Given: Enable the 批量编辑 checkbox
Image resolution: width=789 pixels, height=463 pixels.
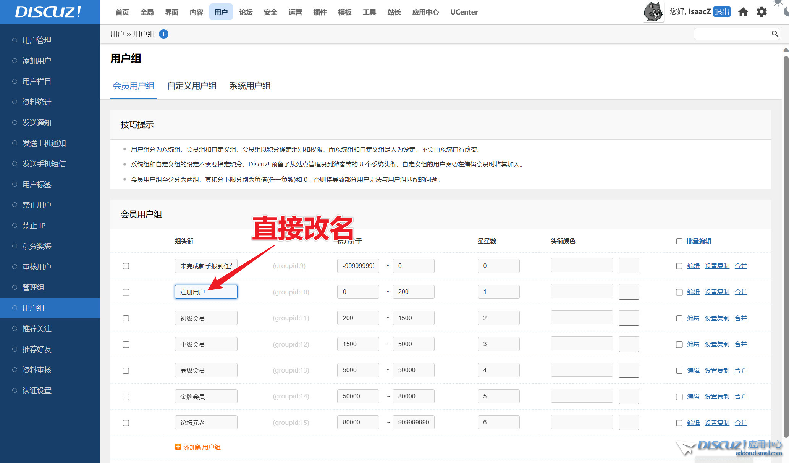Looking at the screenshot, I should [x=679, y=241].
